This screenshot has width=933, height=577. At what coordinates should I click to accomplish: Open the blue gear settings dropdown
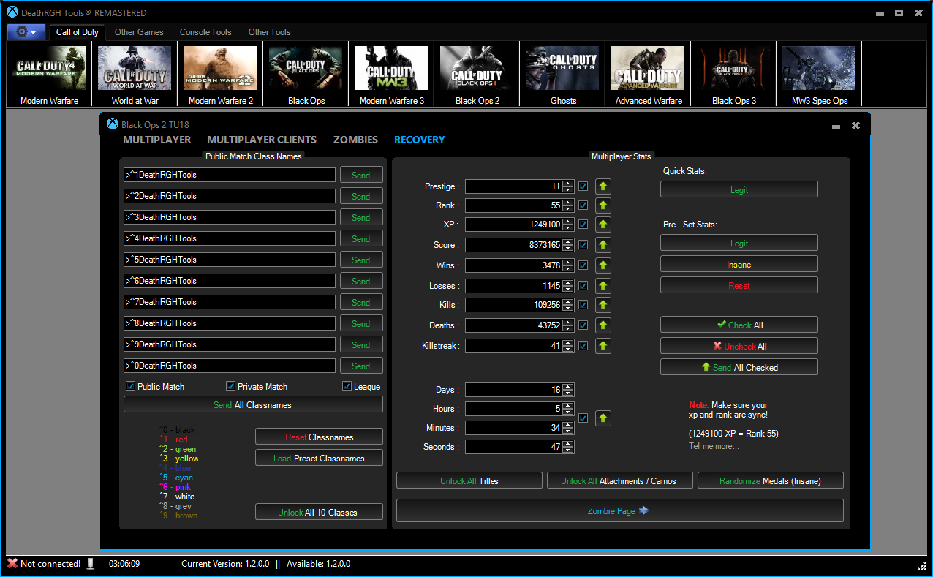point(26,32)
